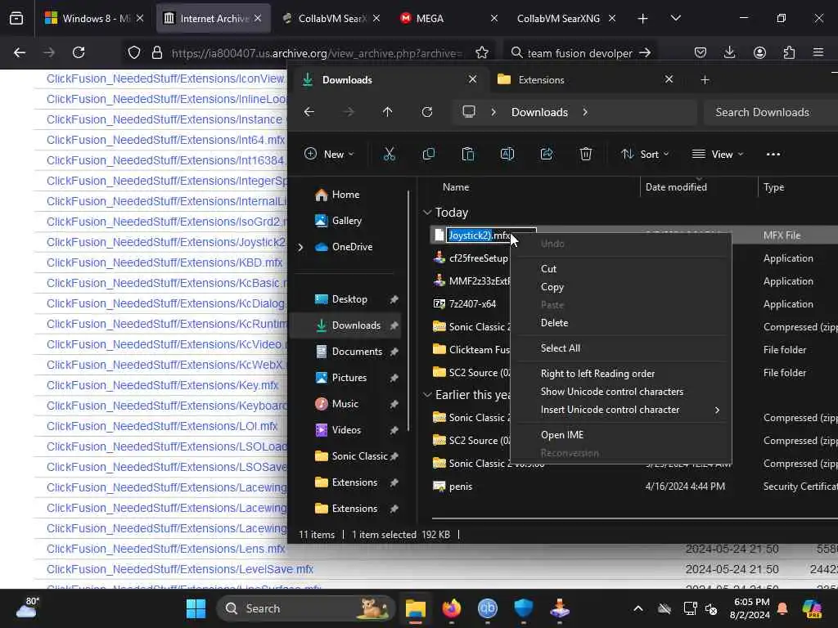This screenshot has height=628, width=838.
Task: Open the KBD.mfx archive link
Action: [164, 262]
